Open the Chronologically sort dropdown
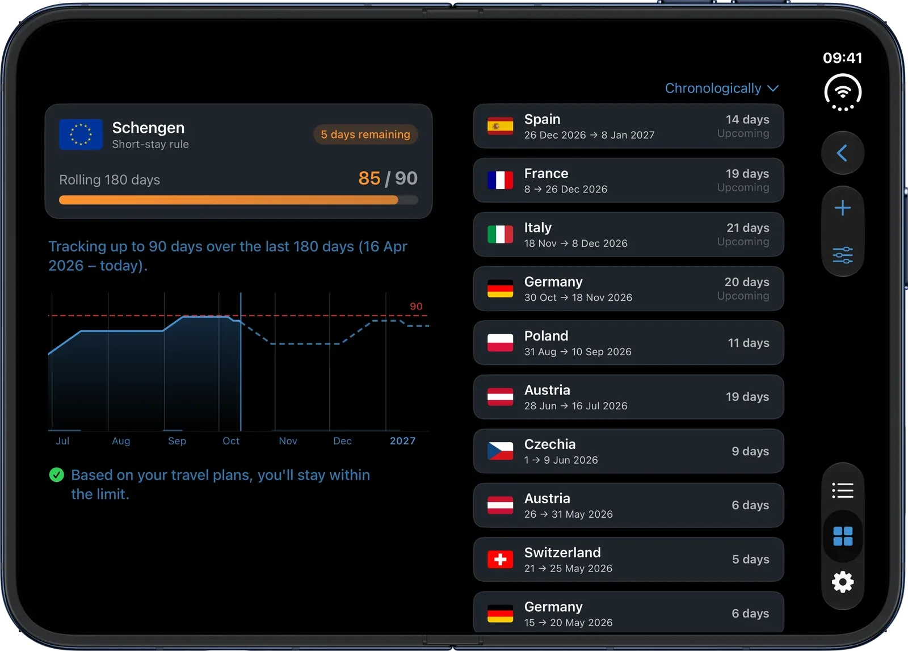 [722, 89]
